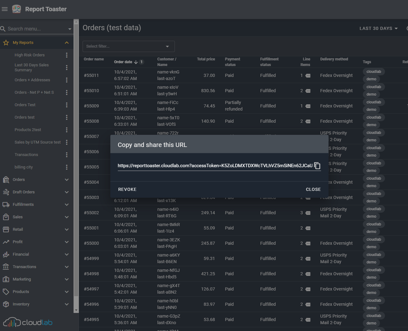Click the Inventory box icon

click(x=6, y=304)
